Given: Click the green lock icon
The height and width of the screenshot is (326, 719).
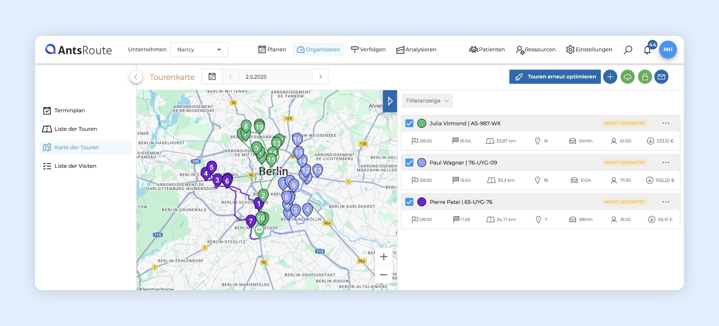Looking at the screenshot, I should [645, 77].
